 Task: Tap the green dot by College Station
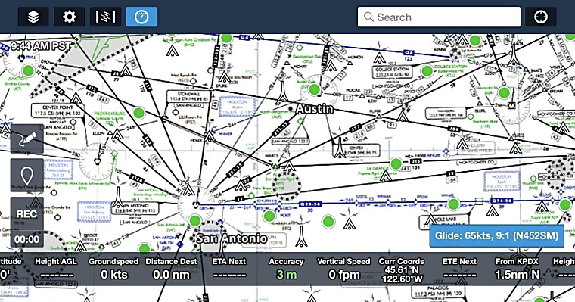point(427,71)
